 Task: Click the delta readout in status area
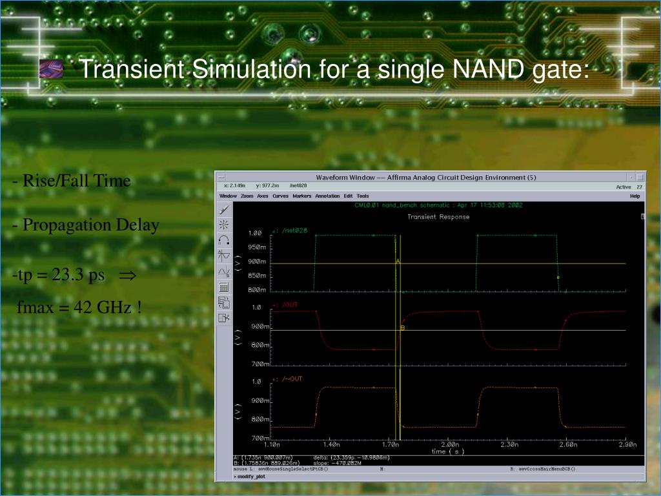(352, 458)
